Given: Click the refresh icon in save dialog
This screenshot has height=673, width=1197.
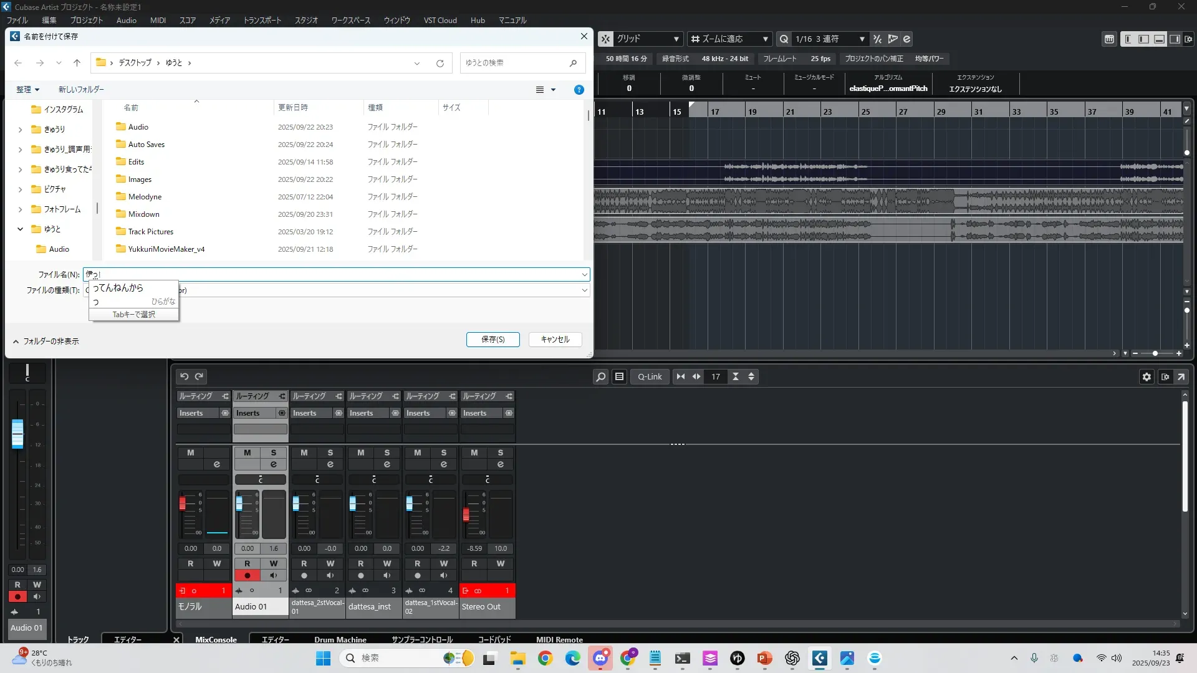Looking at the screenshot, I should tap(440, 63).
